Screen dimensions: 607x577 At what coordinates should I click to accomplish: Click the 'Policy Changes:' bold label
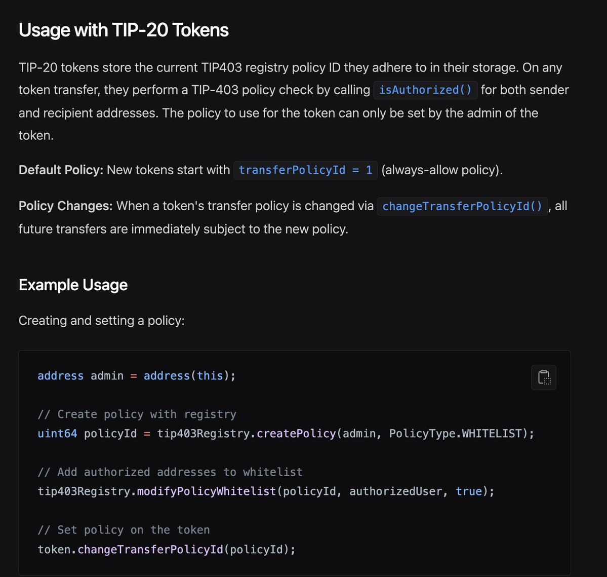(65, 206)
